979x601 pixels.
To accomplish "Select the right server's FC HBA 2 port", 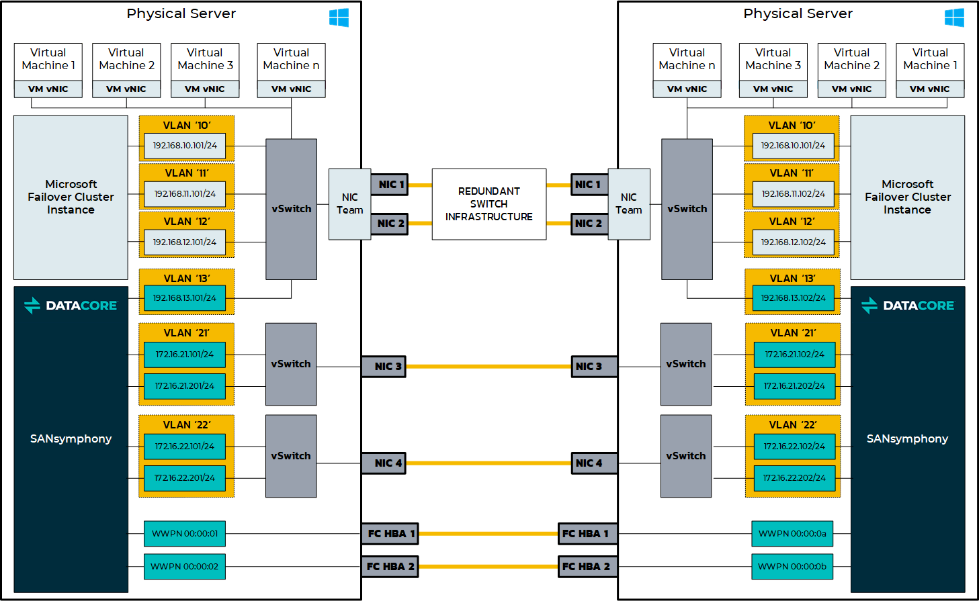I will pyautogui.click(x=587, y=567).
